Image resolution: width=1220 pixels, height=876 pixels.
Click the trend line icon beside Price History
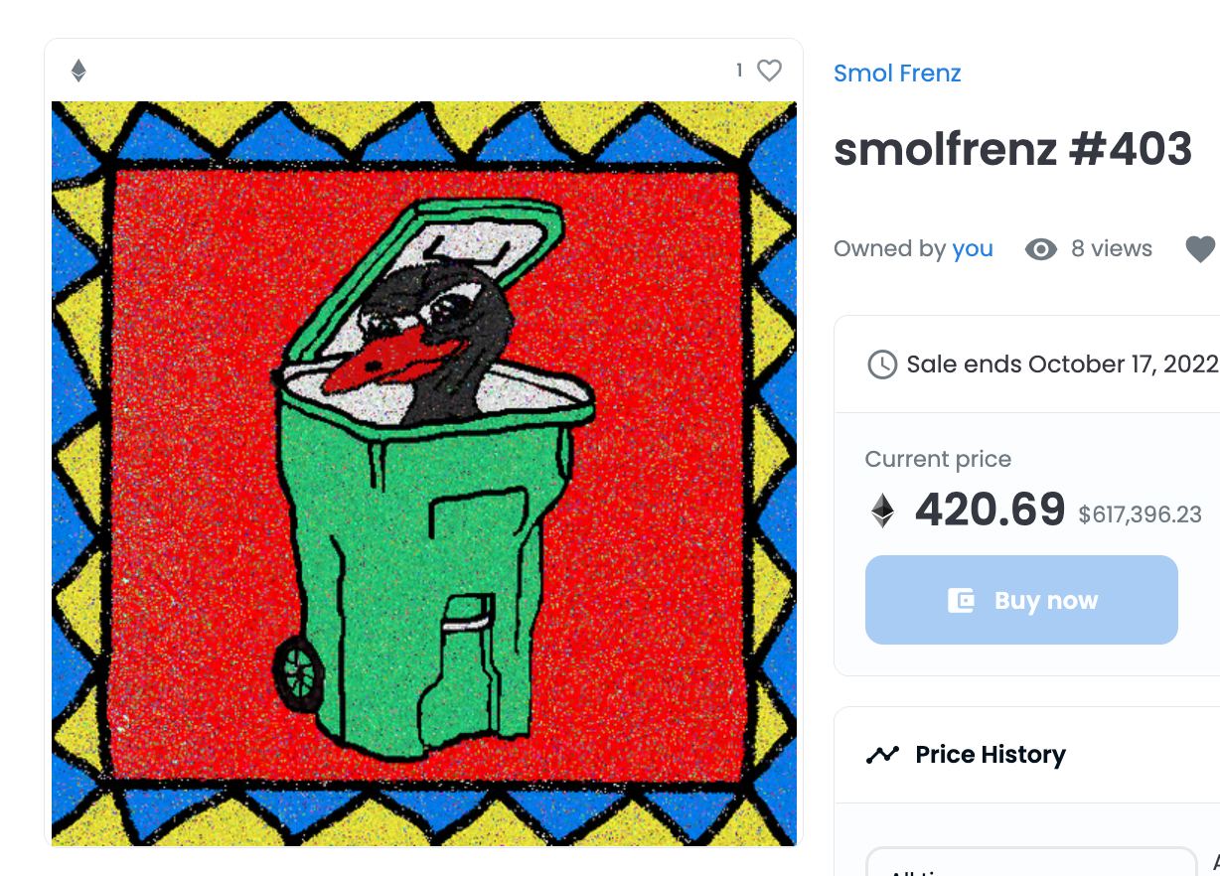[x=882, y=755]
